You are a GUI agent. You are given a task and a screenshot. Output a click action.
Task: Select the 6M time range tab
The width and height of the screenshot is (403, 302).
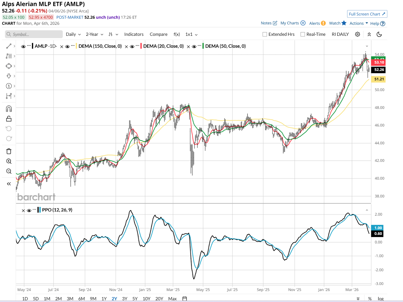pos(81,298)
